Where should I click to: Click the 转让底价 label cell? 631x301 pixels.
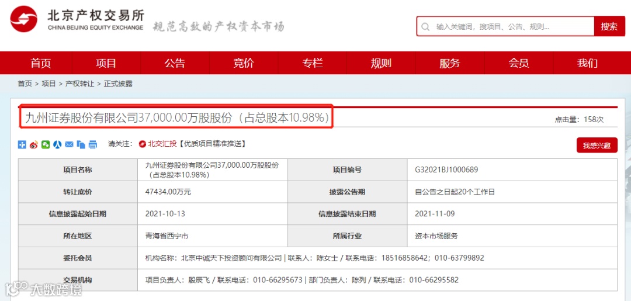pos(78,192)
